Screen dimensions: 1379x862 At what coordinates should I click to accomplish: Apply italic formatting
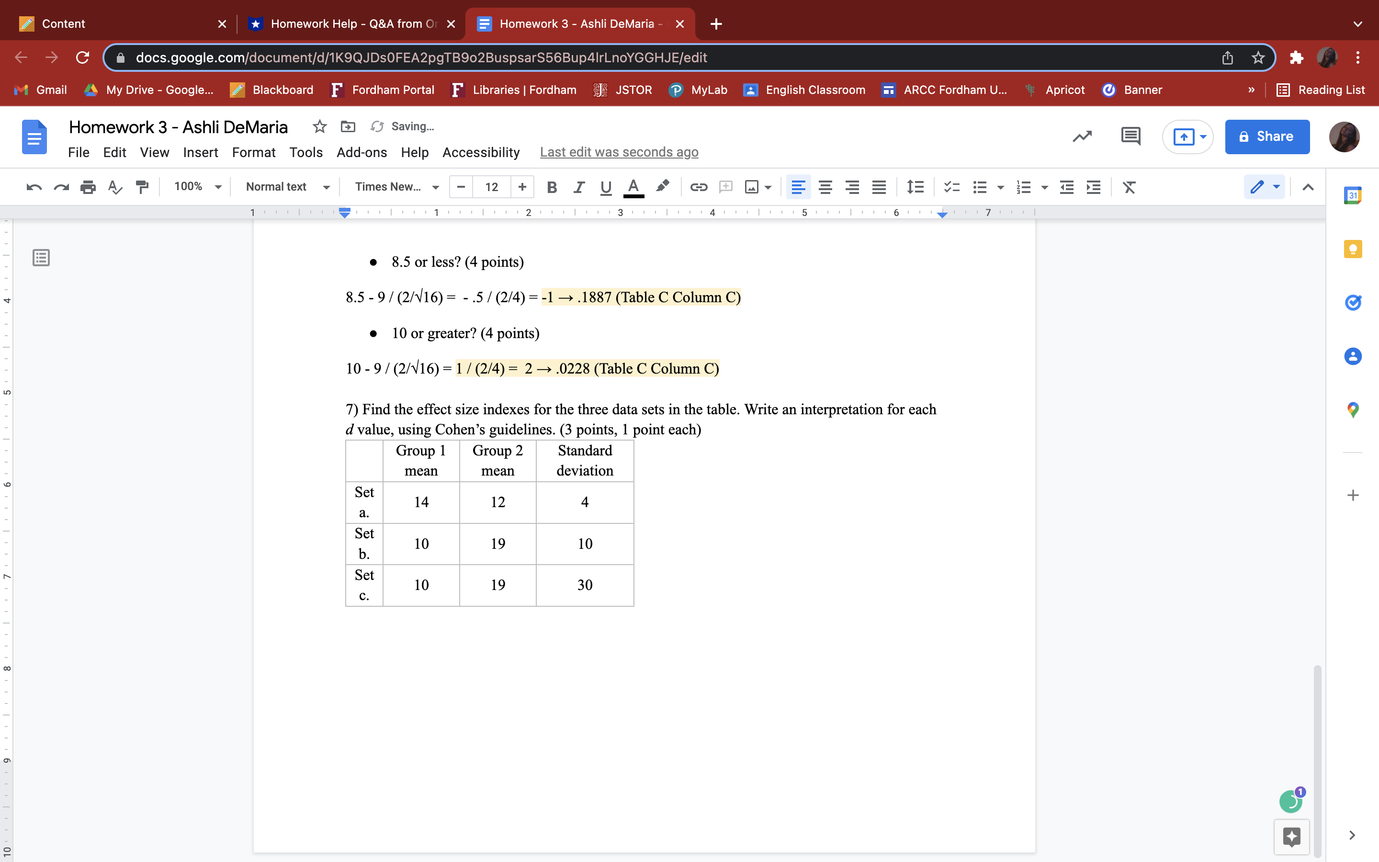tap(578, 186)
